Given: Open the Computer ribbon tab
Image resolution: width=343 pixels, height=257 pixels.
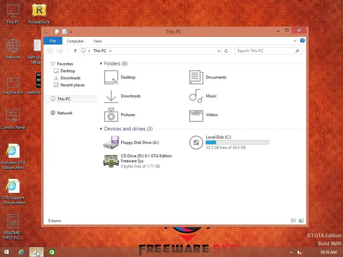Looking at the screenshot, I should pyautogui.click(x=75, y=41).
